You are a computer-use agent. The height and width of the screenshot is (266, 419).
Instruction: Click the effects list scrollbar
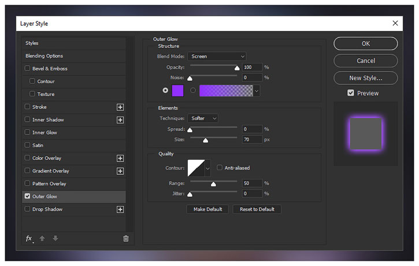click(x=130, y=134)
